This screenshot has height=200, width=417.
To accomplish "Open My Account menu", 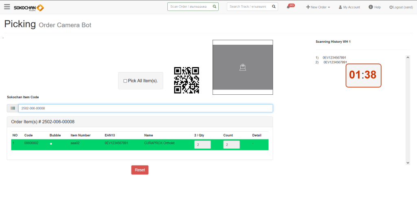I will coord(349,7).
